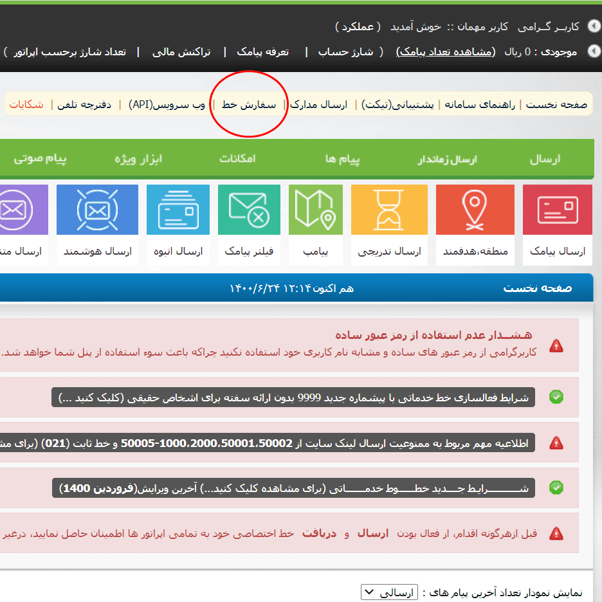The image size is (602, 602).
Task: Open the ارسال زماندار menu
Action: point(447,159)
